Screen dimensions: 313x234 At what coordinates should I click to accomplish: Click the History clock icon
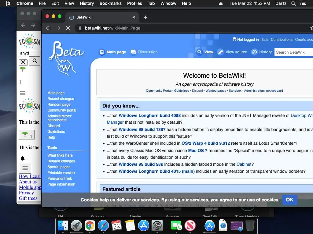pyautogui.click(x=254, y=52)
